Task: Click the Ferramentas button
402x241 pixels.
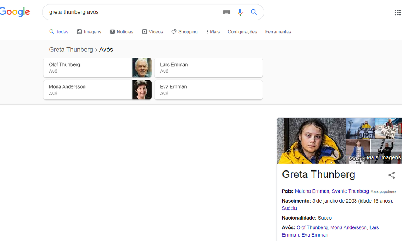Action: [x=278, y=32]
